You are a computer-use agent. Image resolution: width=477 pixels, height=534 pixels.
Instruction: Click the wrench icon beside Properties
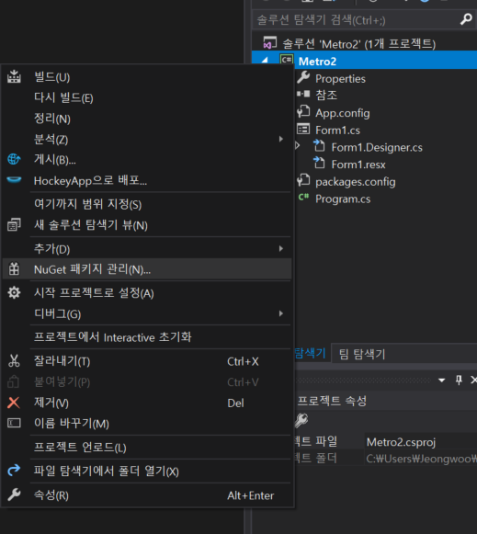point(303,77)
